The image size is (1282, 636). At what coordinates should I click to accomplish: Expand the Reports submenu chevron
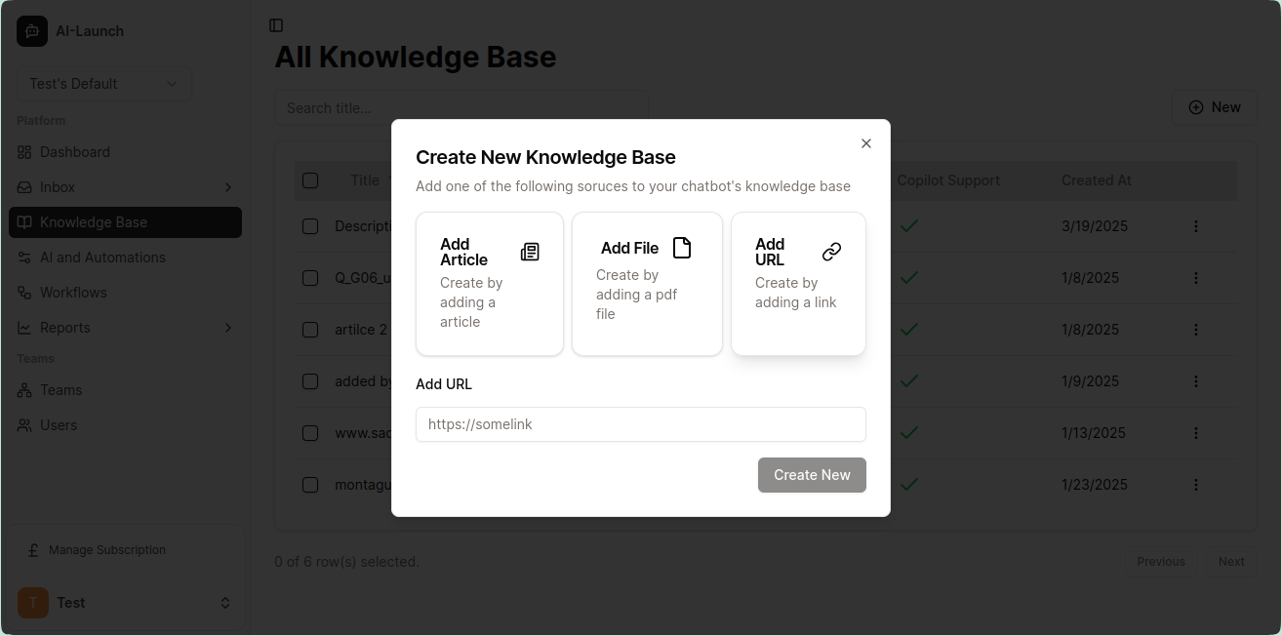228,328
